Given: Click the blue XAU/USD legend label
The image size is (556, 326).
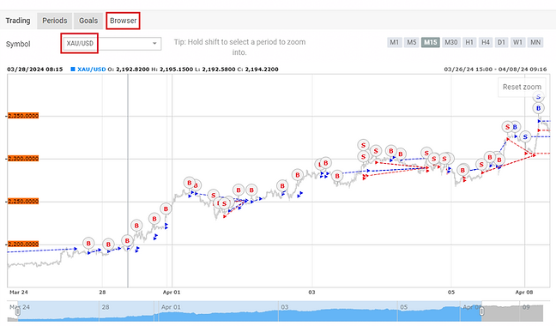Looking at the screenshot, I should point(92,69).
